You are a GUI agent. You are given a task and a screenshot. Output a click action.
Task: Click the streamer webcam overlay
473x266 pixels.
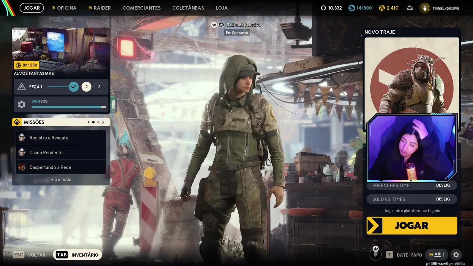click(x=412, y=148)
